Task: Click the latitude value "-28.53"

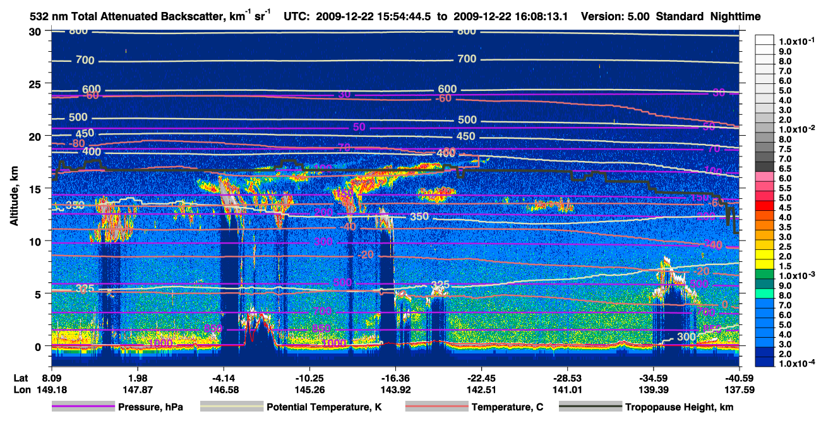Action: tap(567, 377)
